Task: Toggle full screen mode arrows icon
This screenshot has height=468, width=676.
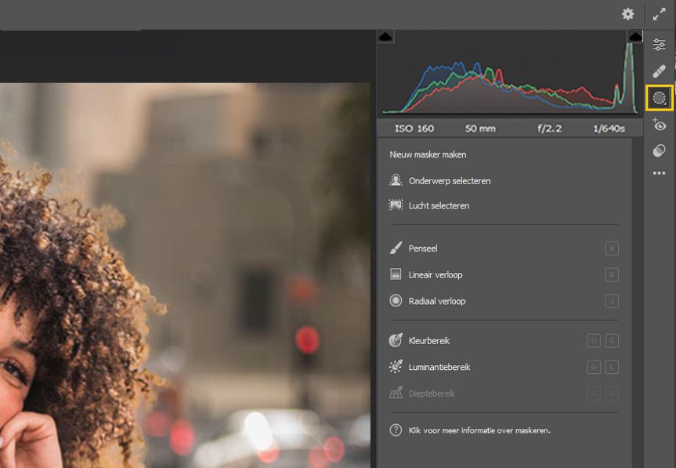Action: click(659, 14)
